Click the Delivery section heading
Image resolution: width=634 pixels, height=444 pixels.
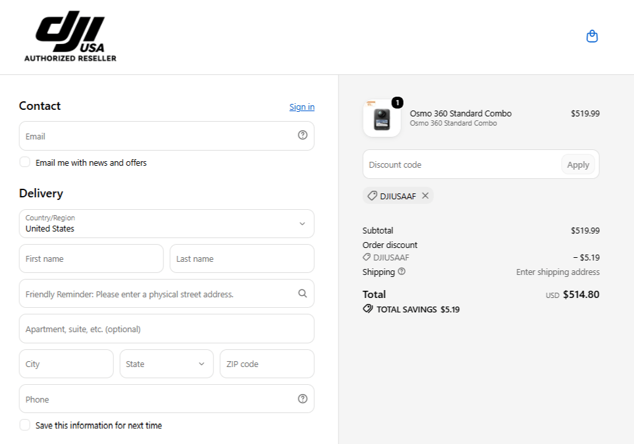[x=41, y=193]
